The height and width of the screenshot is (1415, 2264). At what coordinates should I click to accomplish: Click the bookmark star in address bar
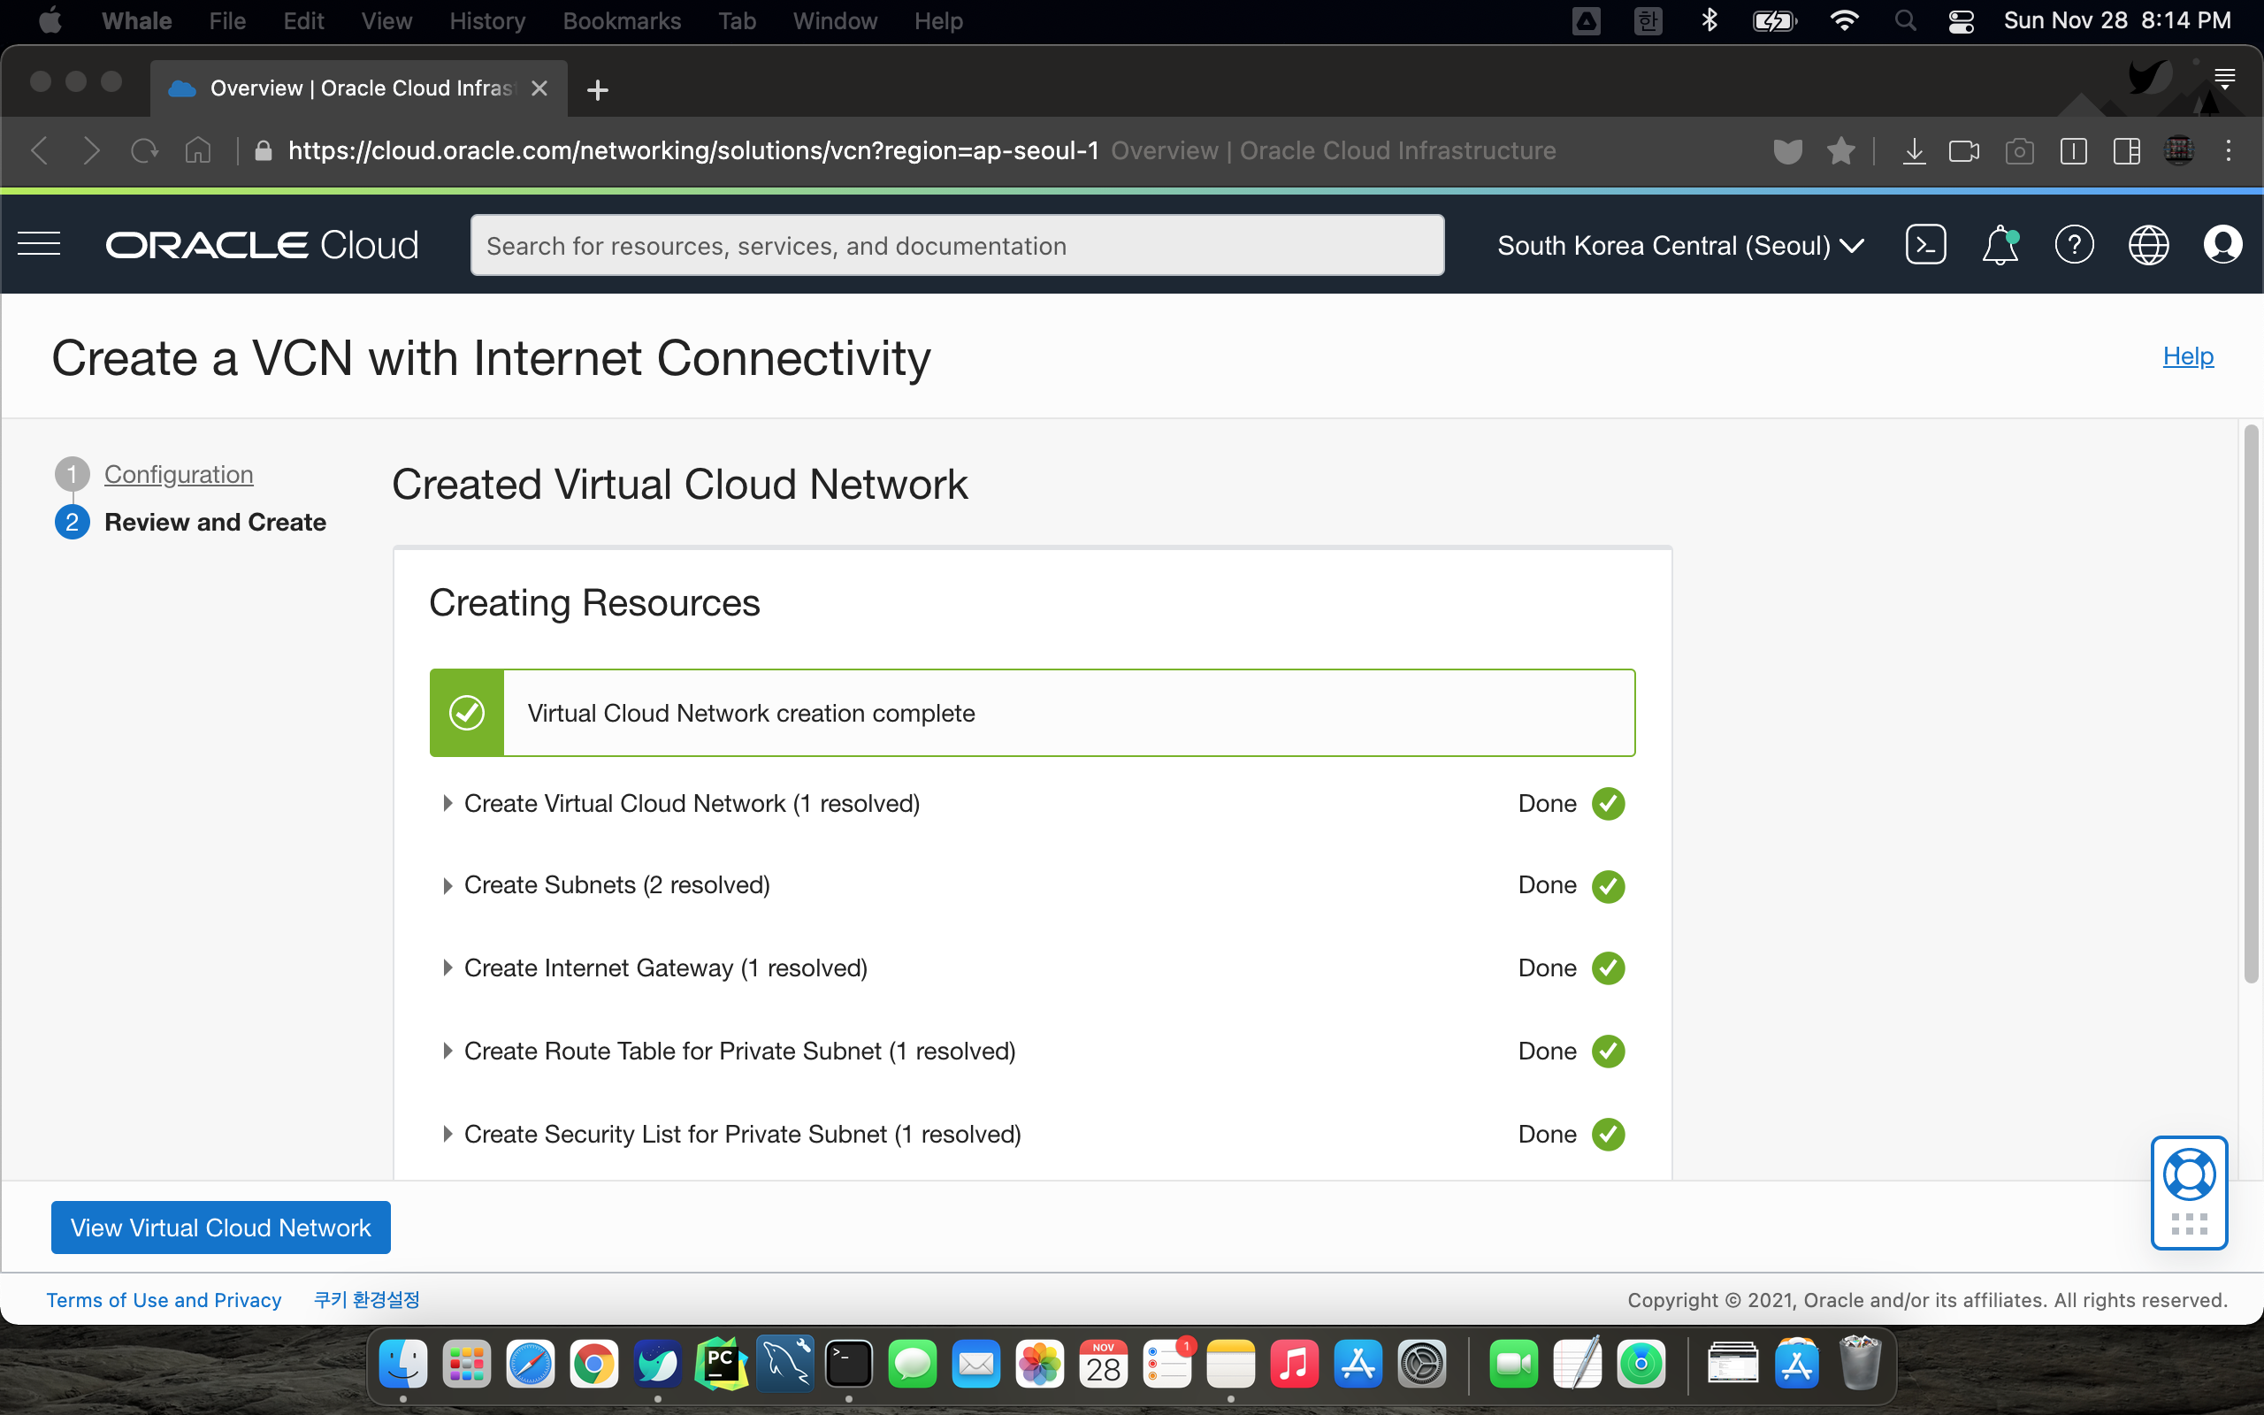coord(1840,150)
